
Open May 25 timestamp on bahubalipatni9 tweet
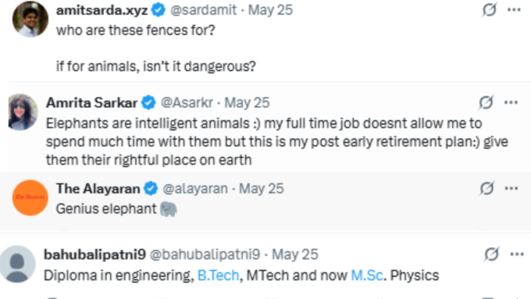coord(295,255)
